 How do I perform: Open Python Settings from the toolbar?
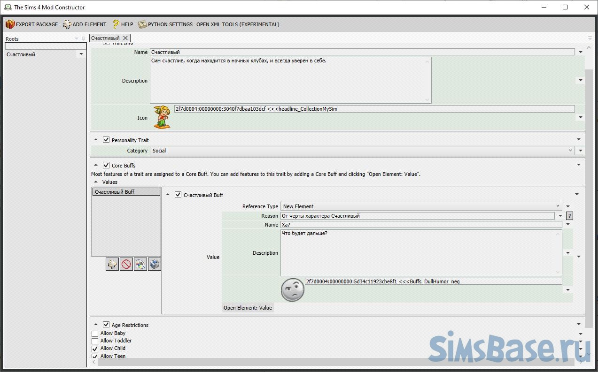pos(165,24)
